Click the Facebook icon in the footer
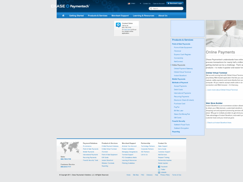 [x=159, y=167]
